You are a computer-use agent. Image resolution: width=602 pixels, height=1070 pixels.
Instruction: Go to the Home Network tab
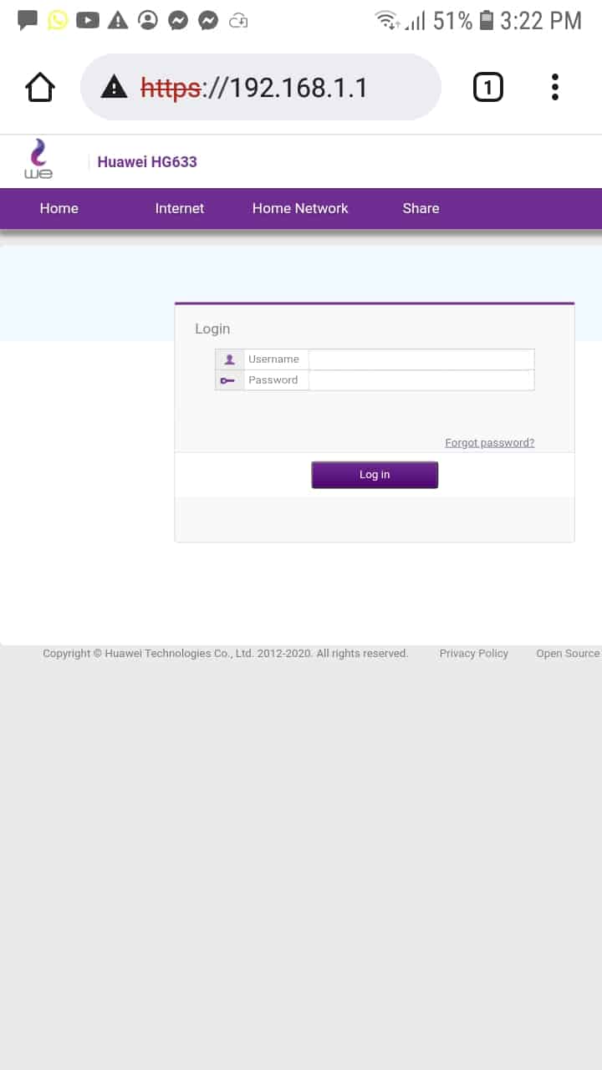coord(300,208)
